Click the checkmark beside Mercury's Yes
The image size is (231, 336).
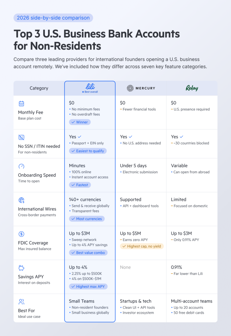[x=130, y=137]
